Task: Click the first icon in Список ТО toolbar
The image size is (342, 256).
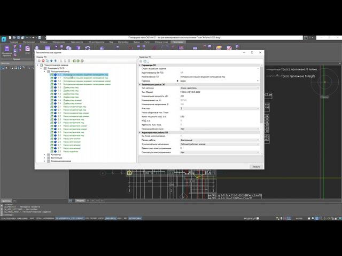Action: tap(38, 61)
